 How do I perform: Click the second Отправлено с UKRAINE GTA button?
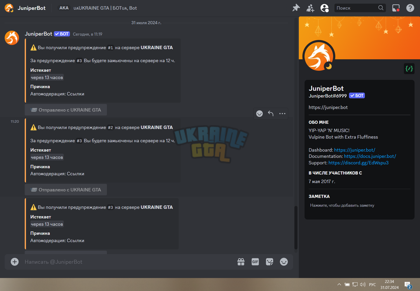[66, 190]
